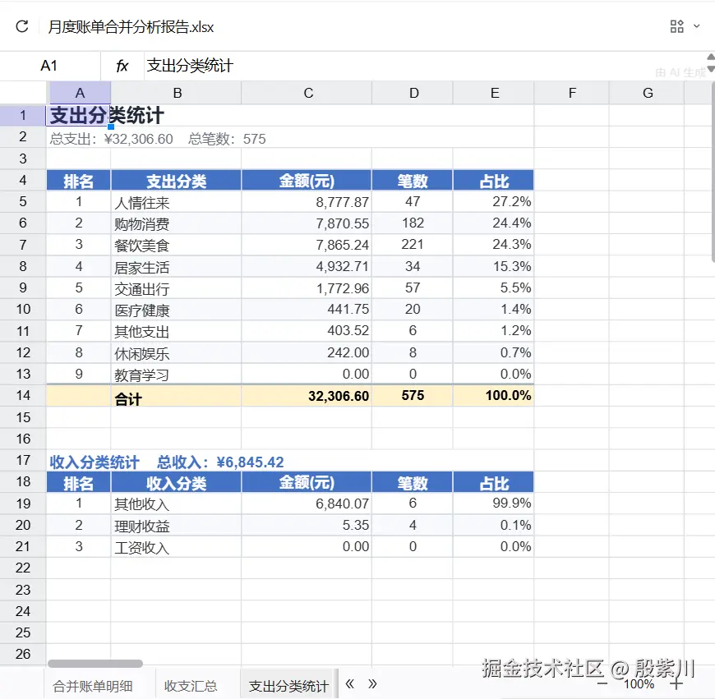
Task: Click the zoom out minus button
Action: [602, 683]
